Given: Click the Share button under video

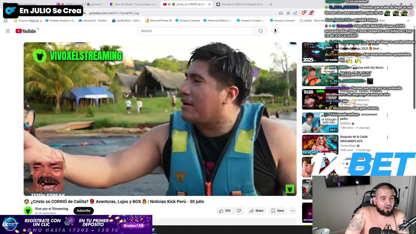Looking at the screenshot, I should coord(256,211).
